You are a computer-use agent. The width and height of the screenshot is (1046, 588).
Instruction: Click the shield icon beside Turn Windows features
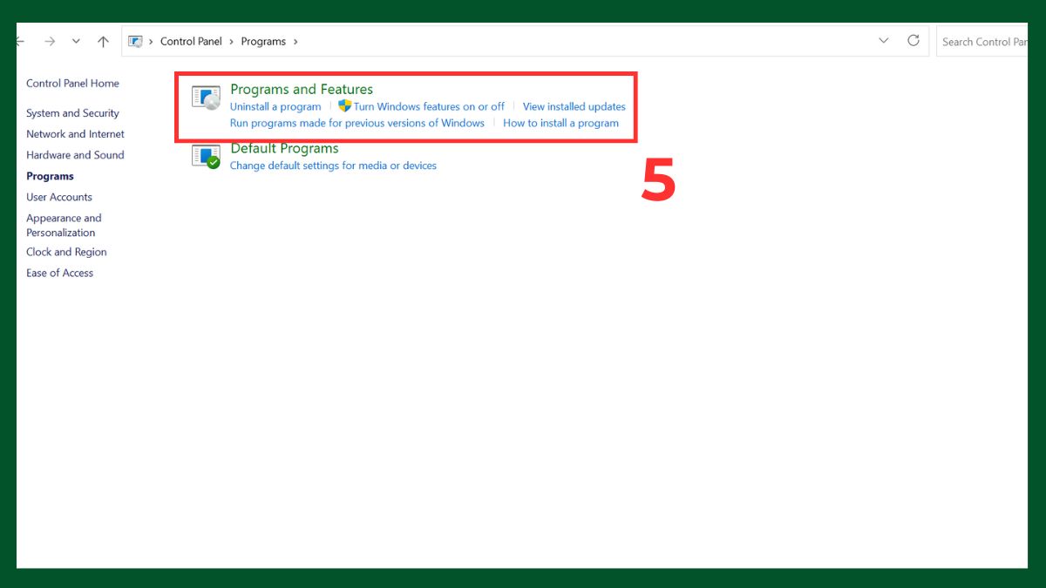[x=344, y=106]
